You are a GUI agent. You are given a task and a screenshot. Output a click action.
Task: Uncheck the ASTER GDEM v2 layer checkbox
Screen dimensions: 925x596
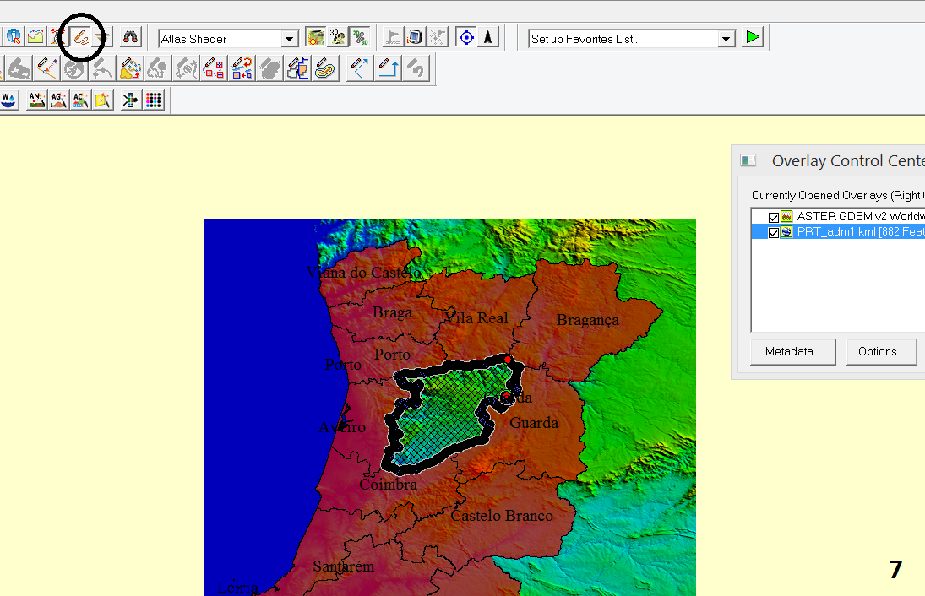pyautogui.click(x=774, y=216)
